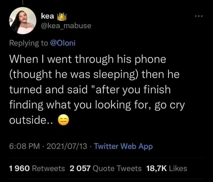Visit the @kea_mabuse handle
213x182 pixels.
[66, 26]
